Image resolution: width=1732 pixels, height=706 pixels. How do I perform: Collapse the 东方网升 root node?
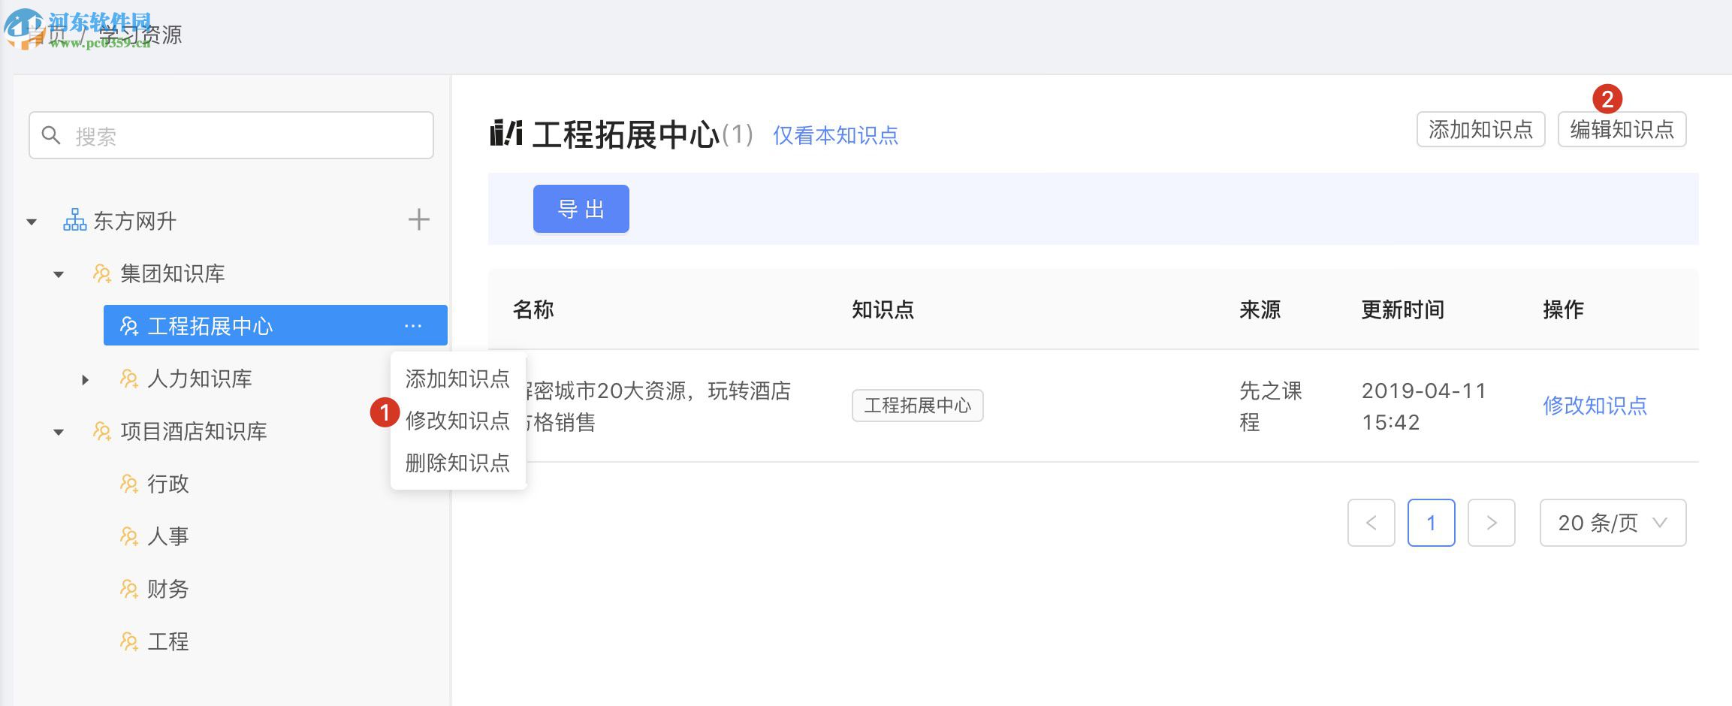point(32,222)
